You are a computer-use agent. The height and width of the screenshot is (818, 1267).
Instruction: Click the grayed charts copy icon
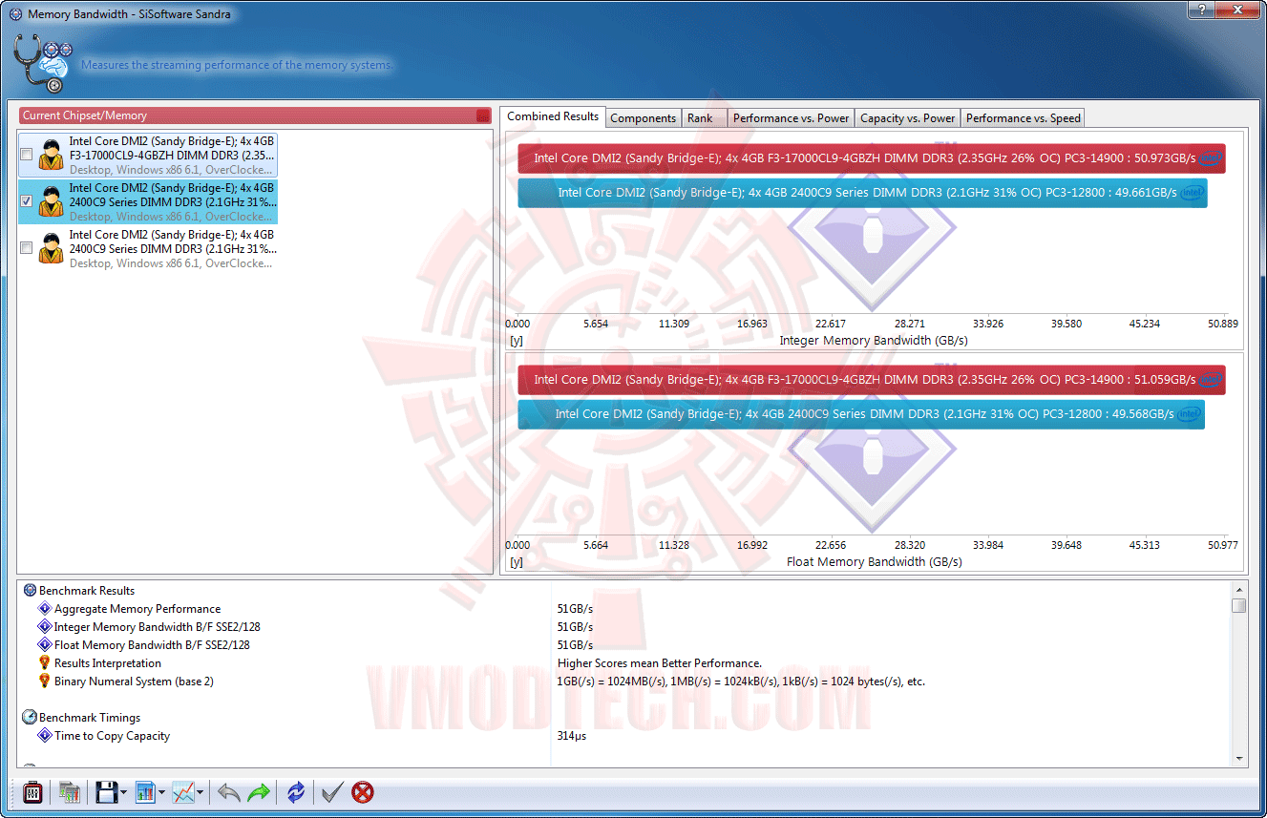tap(70, 792)
